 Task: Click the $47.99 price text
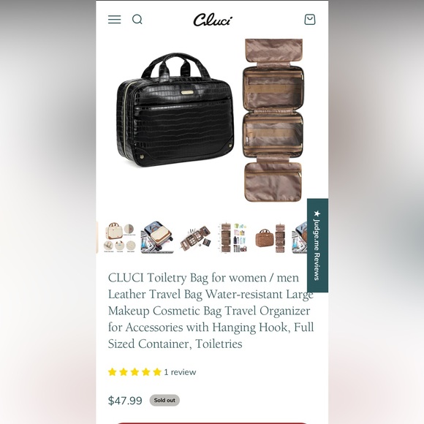[x=125, y=401]
